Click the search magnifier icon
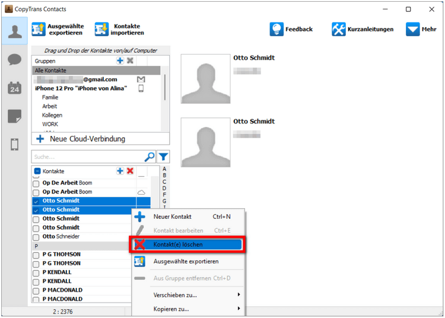The height and width of the screenshot is (318, 445). click(x=150, y=157)
